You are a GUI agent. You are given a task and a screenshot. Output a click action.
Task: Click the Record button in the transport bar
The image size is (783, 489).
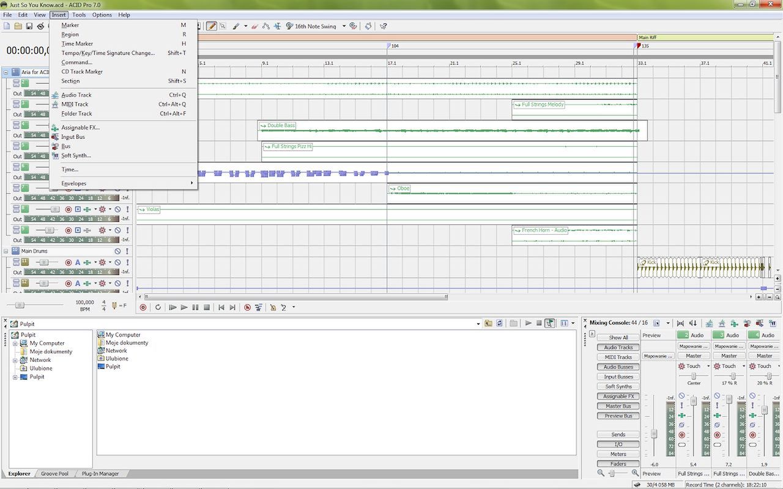(143, 307)
